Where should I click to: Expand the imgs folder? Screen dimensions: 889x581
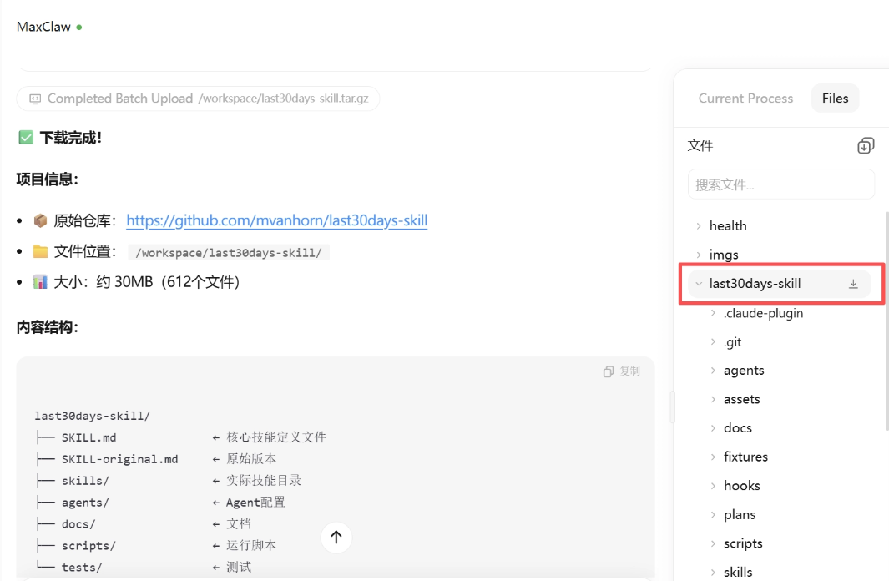click(x=724, y=255)
